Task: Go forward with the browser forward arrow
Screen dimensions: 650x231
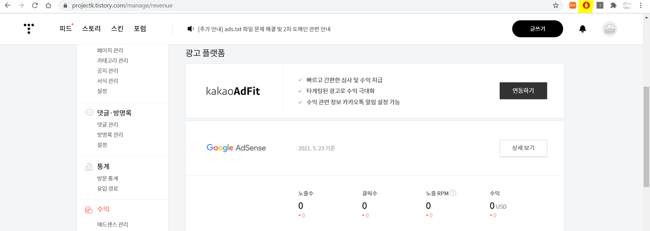Action: tap(21, 5)
